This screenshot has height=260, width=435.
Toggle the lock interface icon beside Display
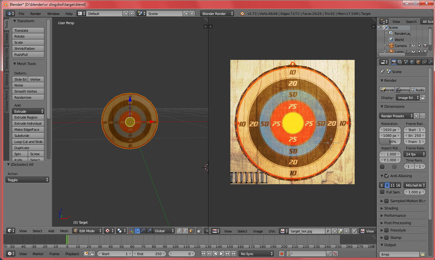click(423, 98)
